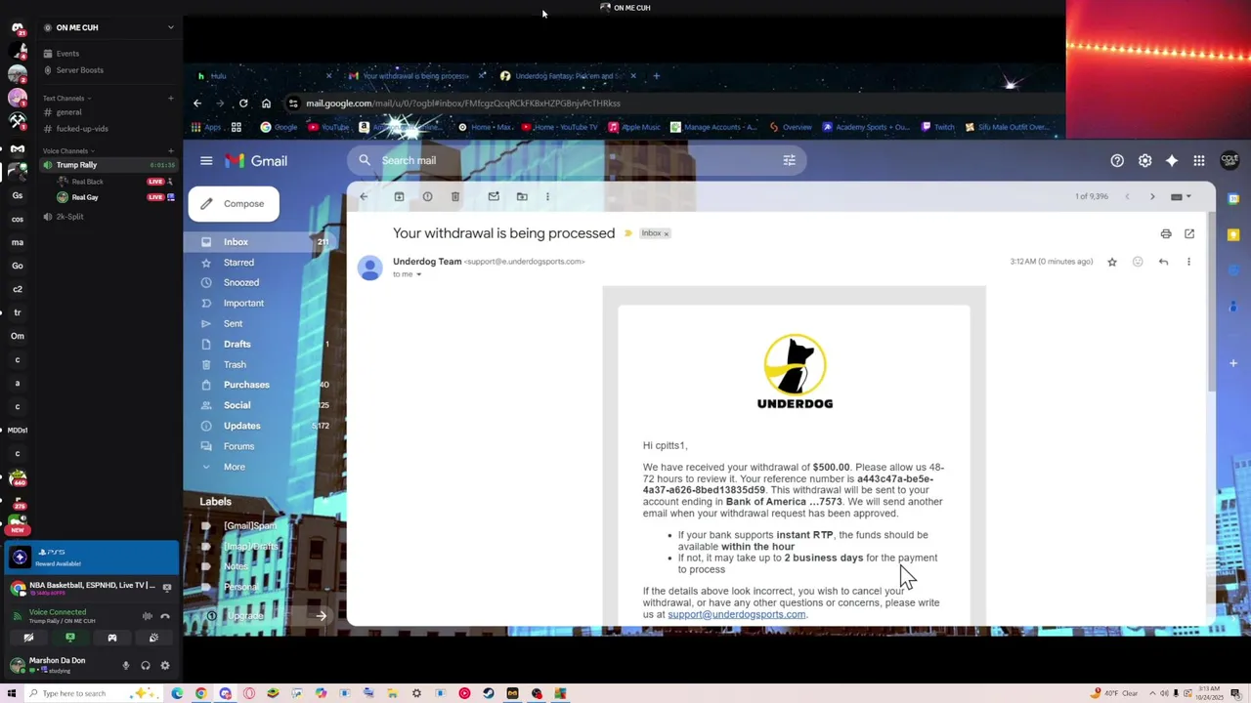
Task: Expand the 'to me' recipient details
Action: tap(418, 274)
